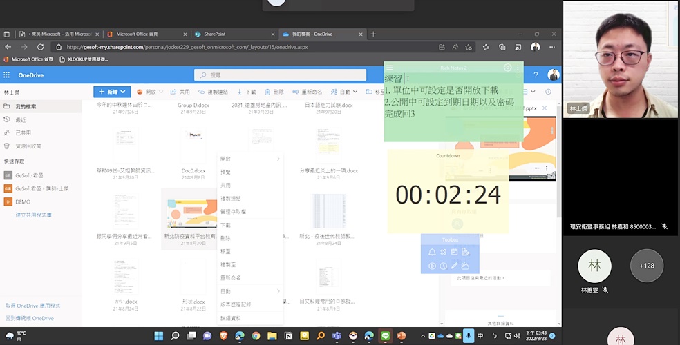
Task: Click the 回到傳統版 OneDrive link
Action: pos(30,318)
